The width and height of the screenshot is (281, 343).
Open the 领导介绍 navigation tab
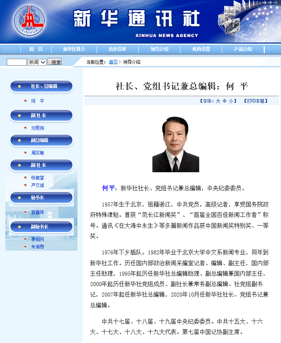[x=160, y=49]
